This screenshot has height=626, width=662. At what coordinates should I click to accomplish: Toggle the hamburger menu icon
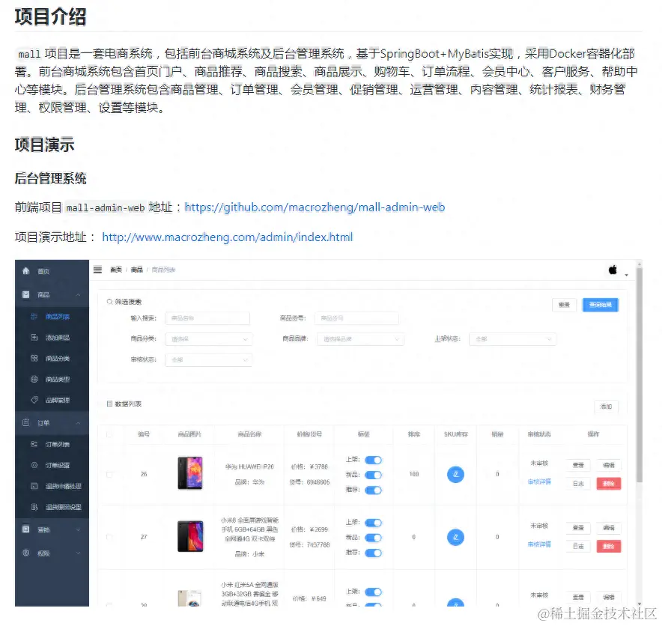[x=97, y=270]
